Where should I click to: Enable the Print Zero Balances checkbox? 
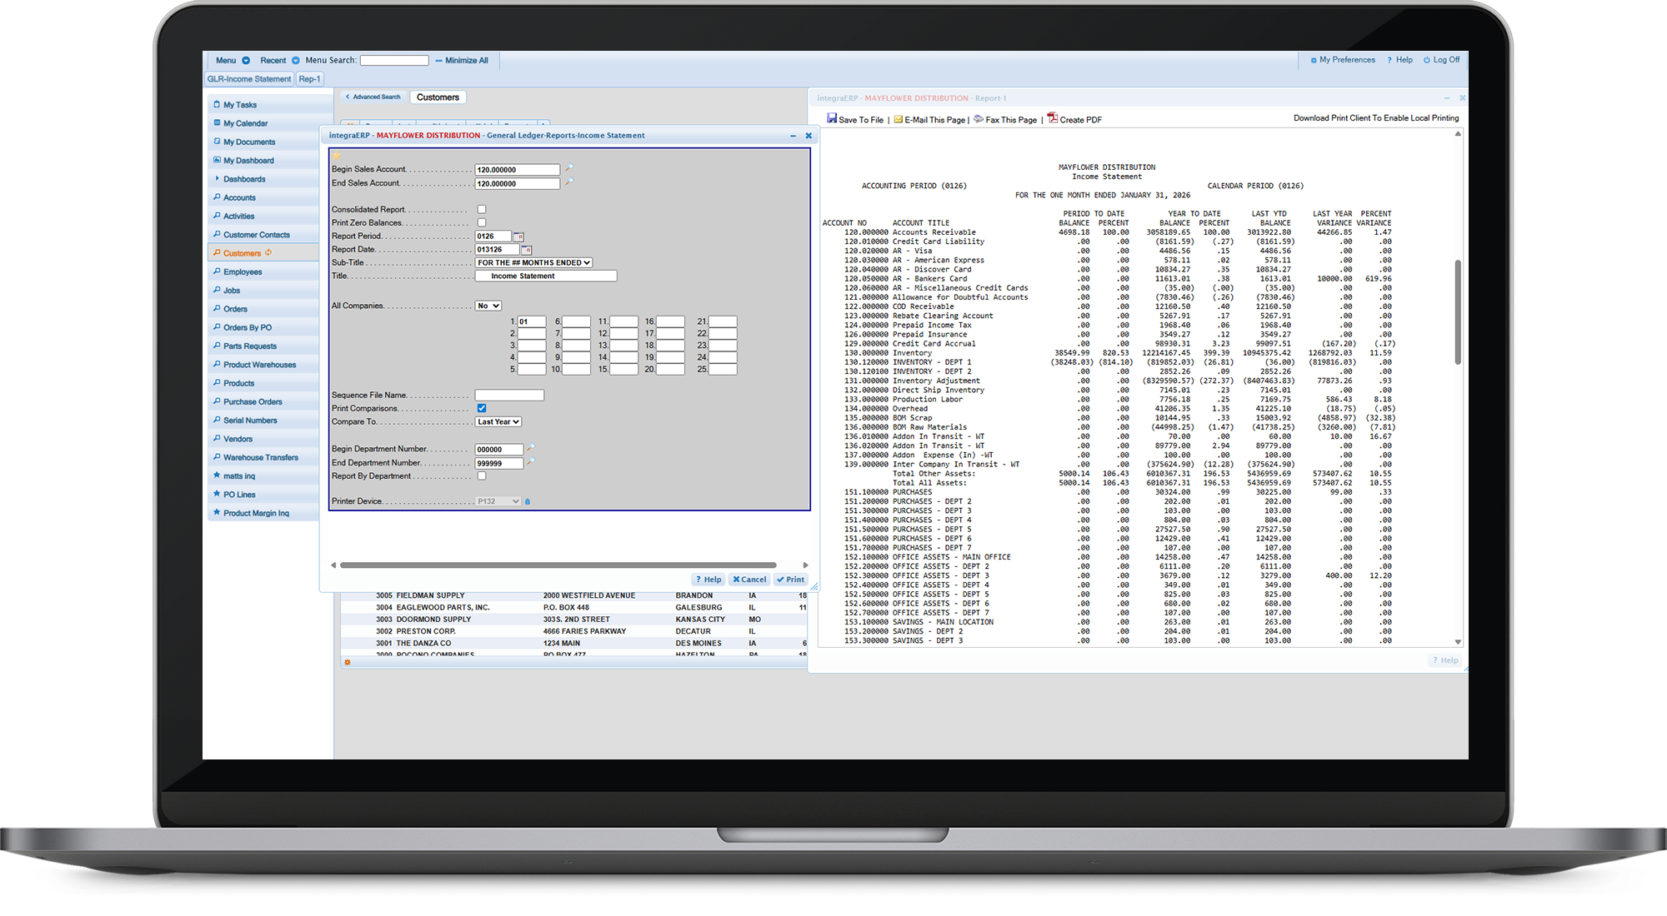482,223
